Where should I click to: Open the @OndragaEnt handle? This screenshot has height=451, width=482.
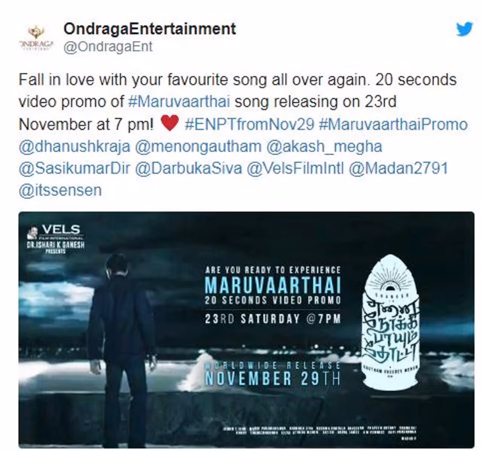(x=108, y=47)
